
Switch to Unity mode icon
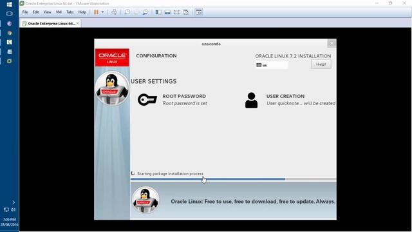pos(186,12)
